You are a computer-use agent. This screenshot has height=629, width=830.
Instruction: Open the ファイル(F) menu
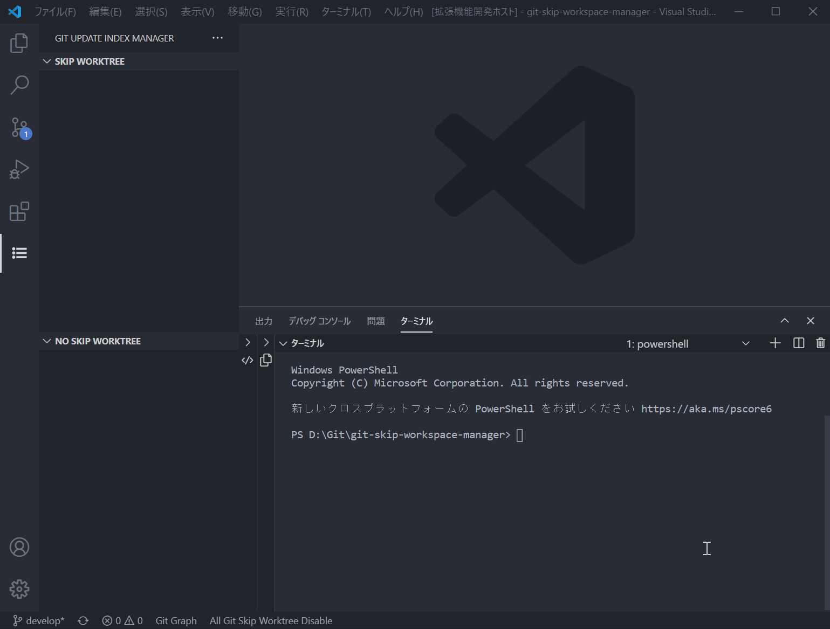(x=55, y=12)
